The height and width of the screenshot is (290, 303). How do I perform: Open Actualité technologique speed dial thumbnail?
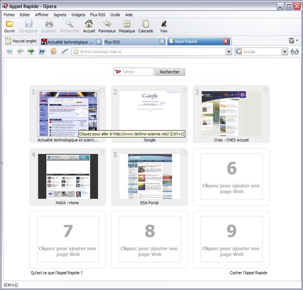coord(68,114)
